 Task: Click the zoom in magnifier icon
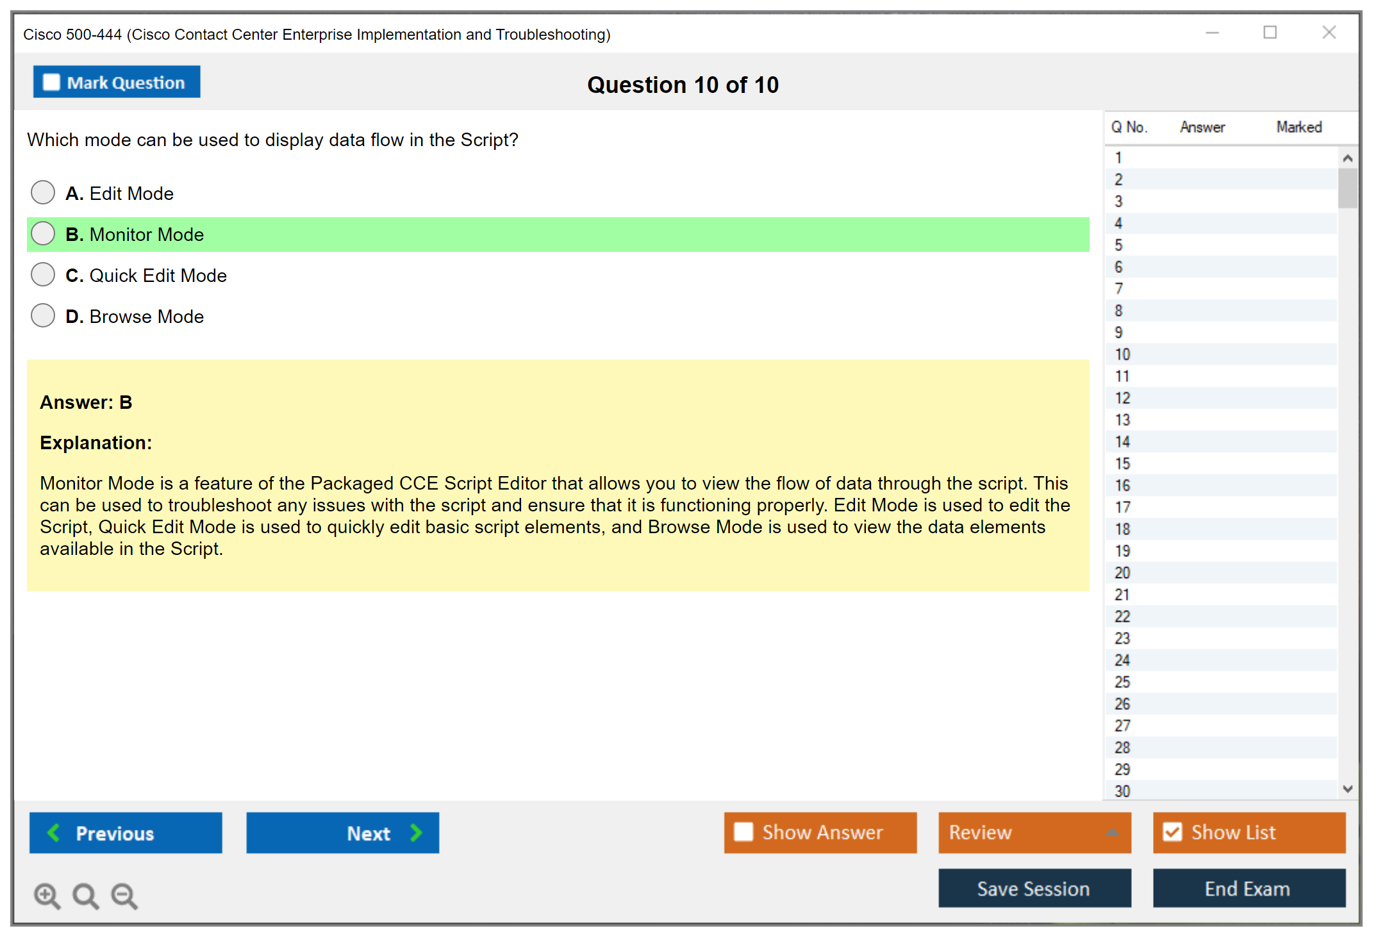[x=47, y=895]
